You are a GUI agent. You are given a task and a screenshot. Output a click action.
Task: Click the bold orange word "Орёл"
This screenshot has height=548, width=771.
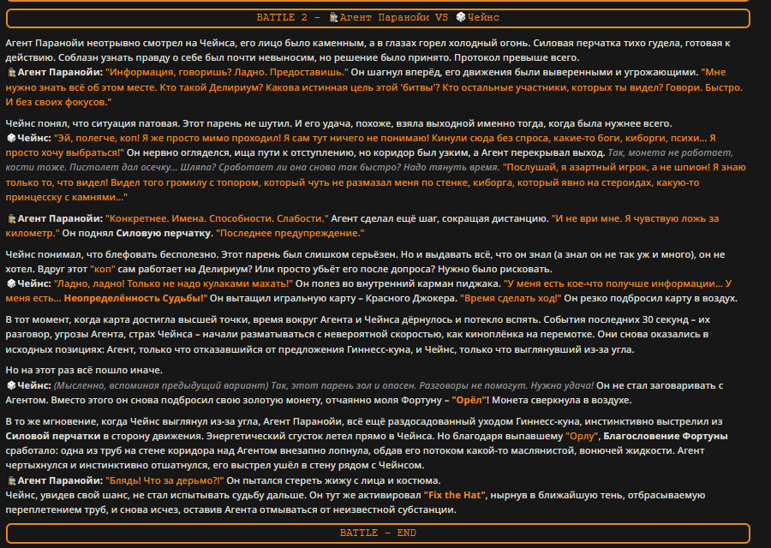[x=469, y=400]
